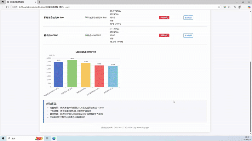Click the 618期间关注各平台优惠券 line
Viewport: 252px width, 141px height.
(x=67, y=117)
